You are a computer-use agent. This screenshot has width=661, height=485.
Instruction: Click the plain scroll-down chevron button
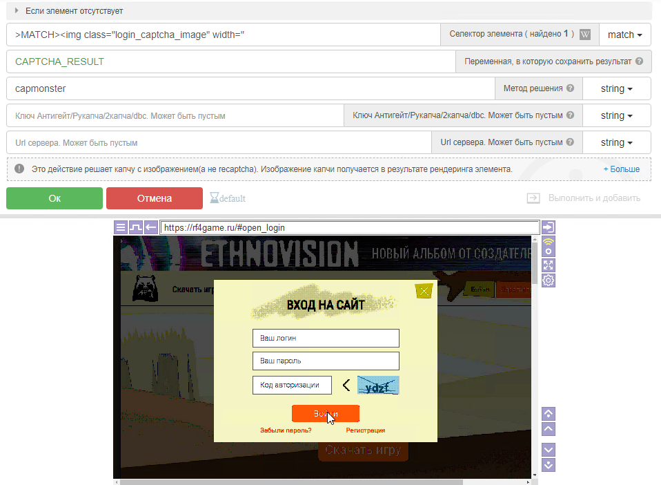[x=549, y=449]
